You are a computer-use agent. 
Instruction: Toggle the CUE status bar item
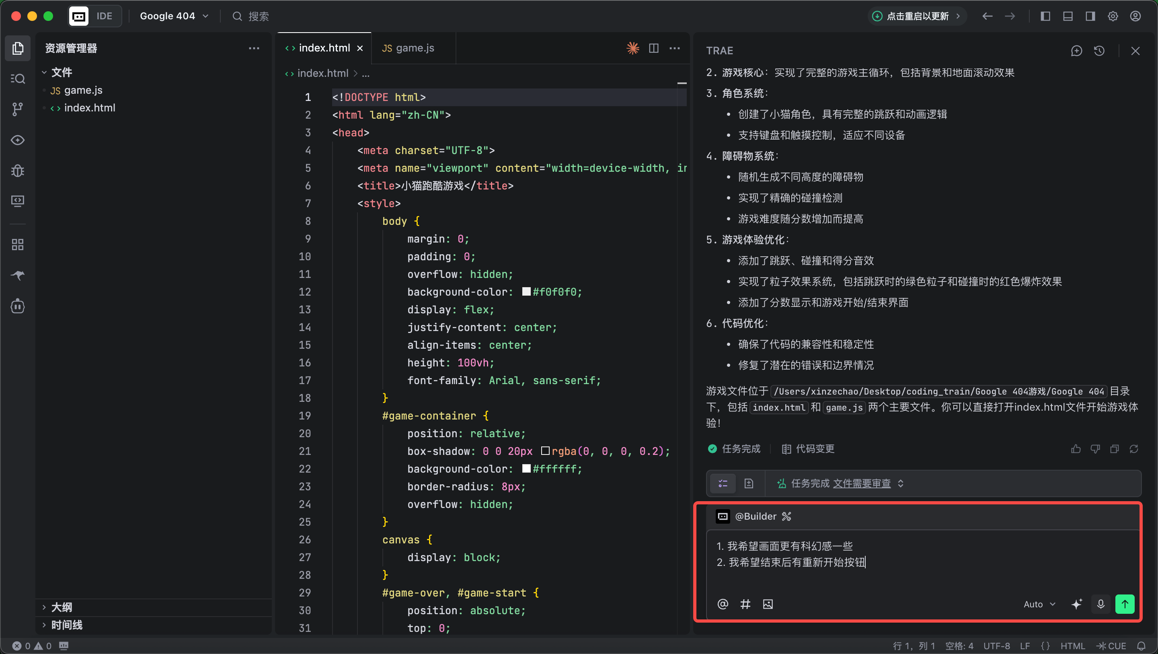click(1111, 646)
